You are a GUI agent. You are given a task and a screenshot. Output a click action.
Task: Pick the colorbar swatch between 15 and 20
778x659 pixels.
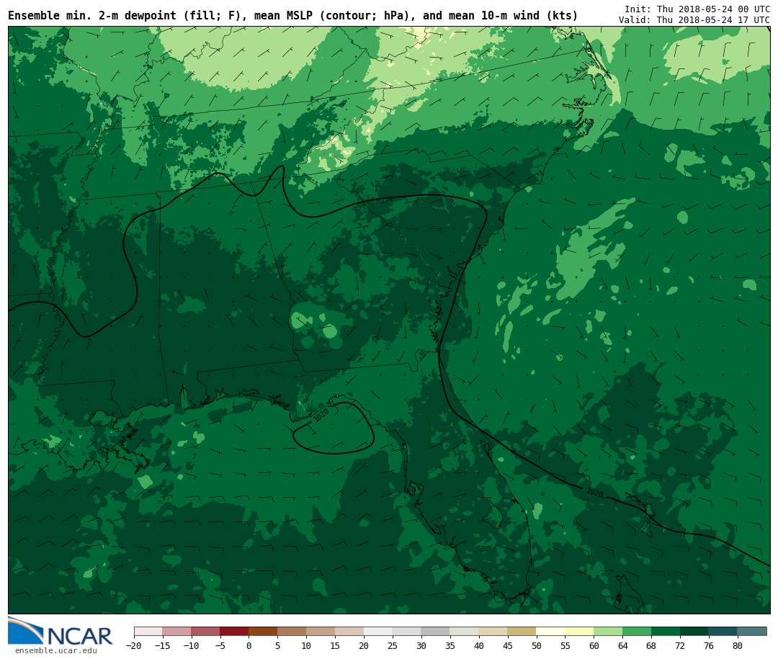(349, 632)
